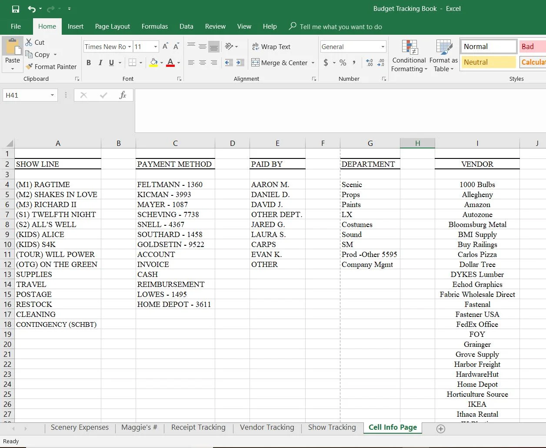This screenshot has width=546, height=448.
Task: Select the 'SOUTHARD - 1458' cell
Action: click(x=175, y=234)
